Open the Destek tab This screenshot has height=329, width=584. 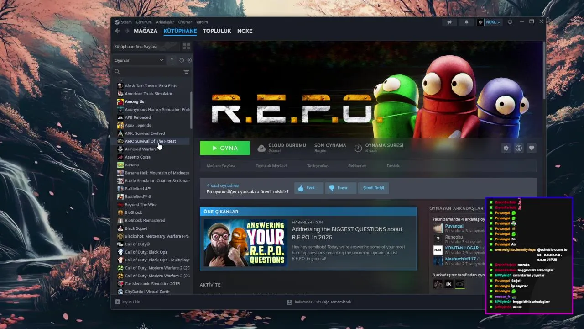pos(393,166)
